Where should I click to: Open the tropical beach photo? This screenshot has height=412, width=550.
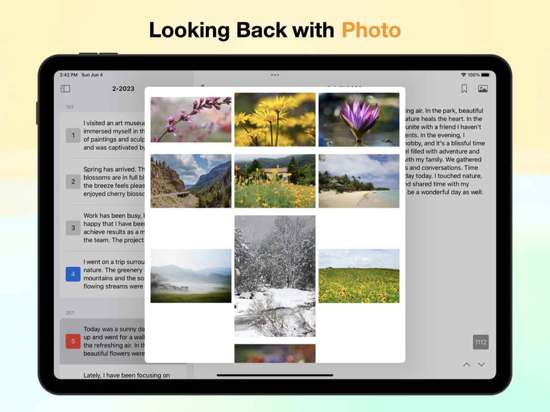click(x=359, y=181)
